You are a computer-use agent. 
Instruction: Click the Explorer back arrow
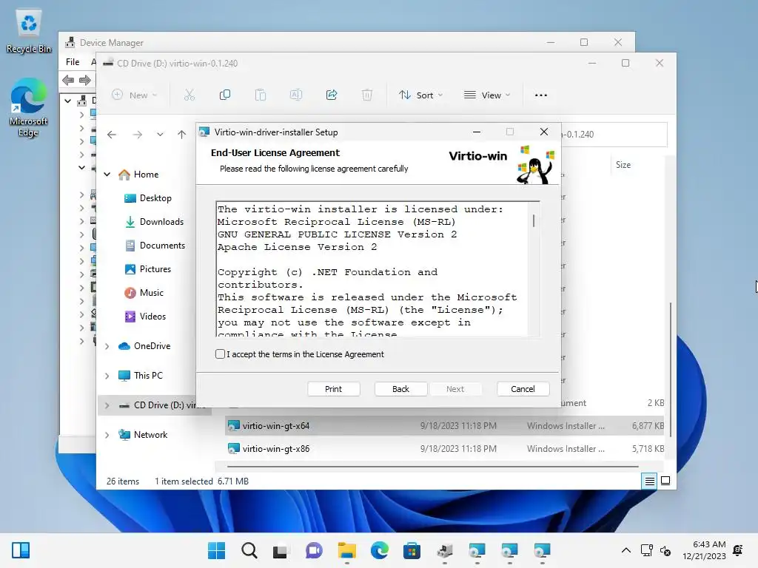pyautogui.click(x=112, y=135)
